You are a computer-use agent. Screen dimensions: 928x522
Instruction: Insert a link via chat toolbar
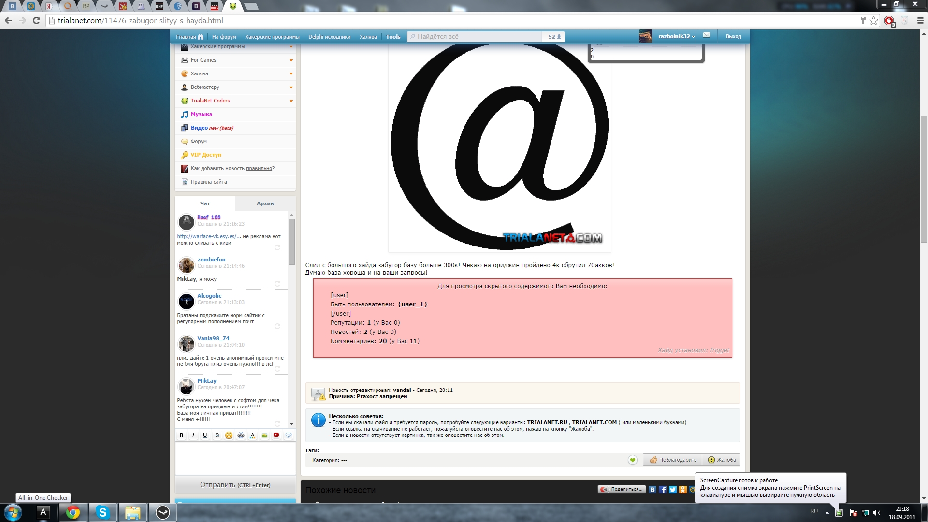tap(241, 435)
